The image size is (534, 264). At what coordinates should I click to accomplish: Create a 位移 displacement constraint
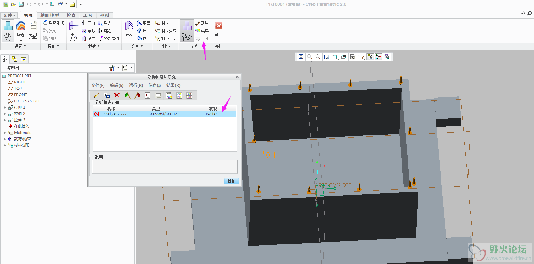coord(129,30)
